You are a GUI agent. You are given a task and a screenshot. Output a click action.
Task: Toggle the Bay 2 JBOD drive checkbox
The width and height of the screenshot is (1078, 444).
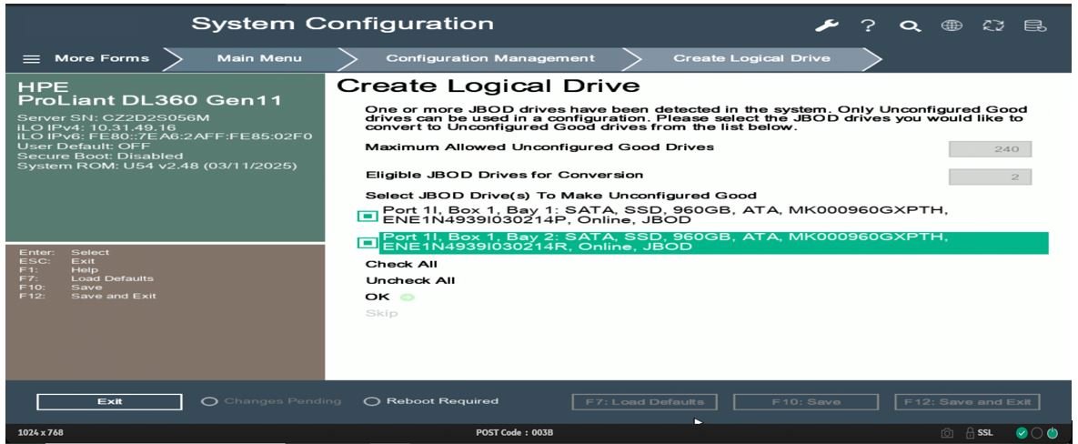(x=368, y=243)
